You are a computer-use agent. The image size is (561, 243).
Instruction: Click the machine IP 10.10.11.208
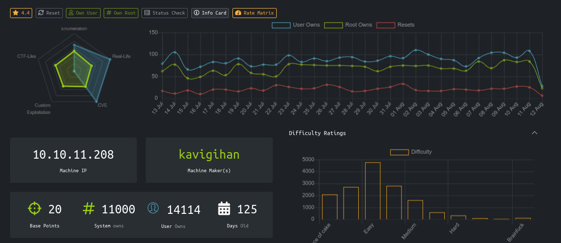click(x=73, y=155)
